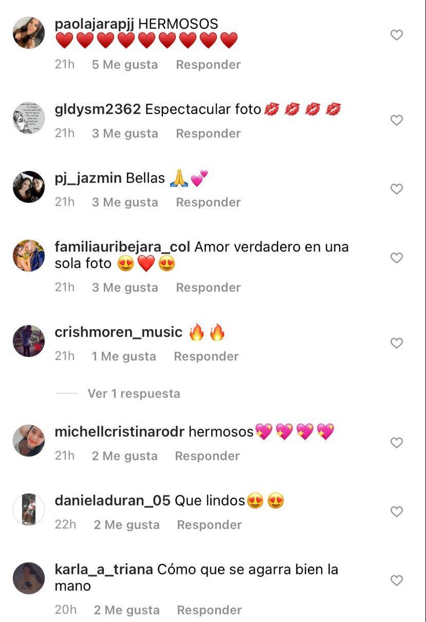Reply to paolajarapjj's comment
426x622 pixels.
click(x=208, y=64)
